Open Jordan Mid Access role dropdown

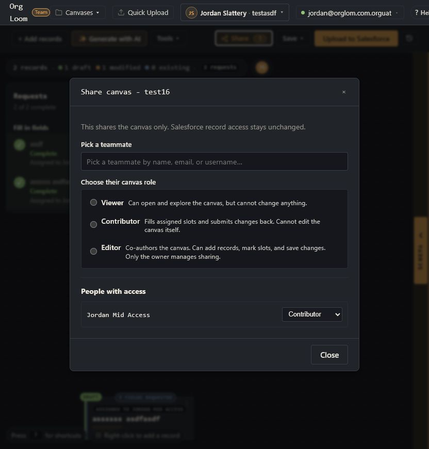pos(312,314)
